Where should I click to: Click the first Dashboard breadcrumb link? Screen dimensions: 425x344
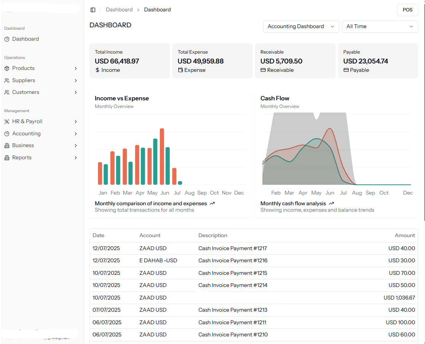[119, 10]
